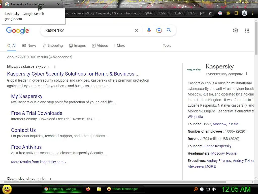Switch to Videos results
The width and height of the screenshot is (258, 194).
click(x=100, y=46)
